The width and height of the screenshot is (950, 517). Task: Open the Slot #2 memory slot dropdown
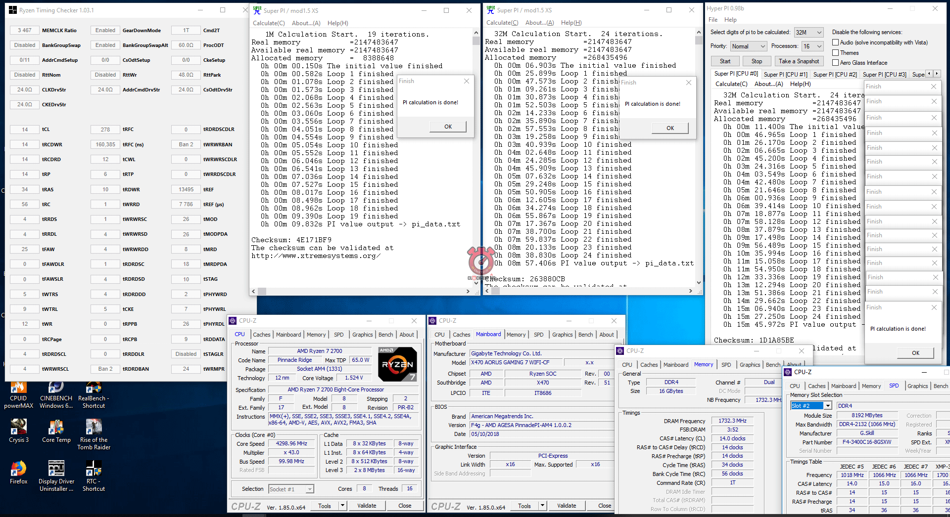click(811, 406)
